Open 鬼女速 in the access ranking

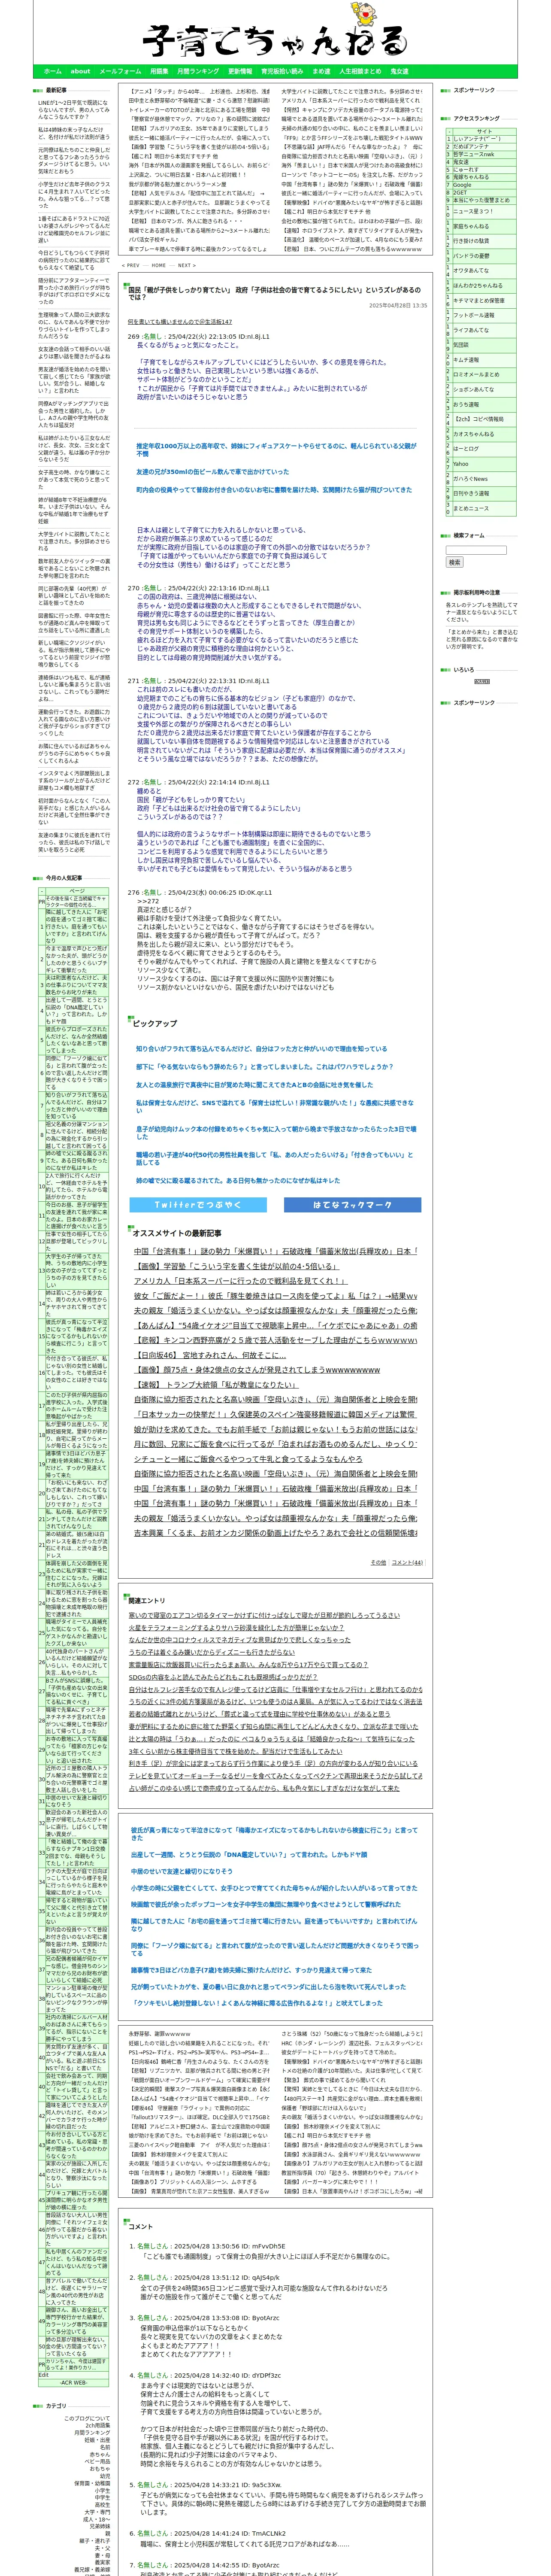(460, 161)
